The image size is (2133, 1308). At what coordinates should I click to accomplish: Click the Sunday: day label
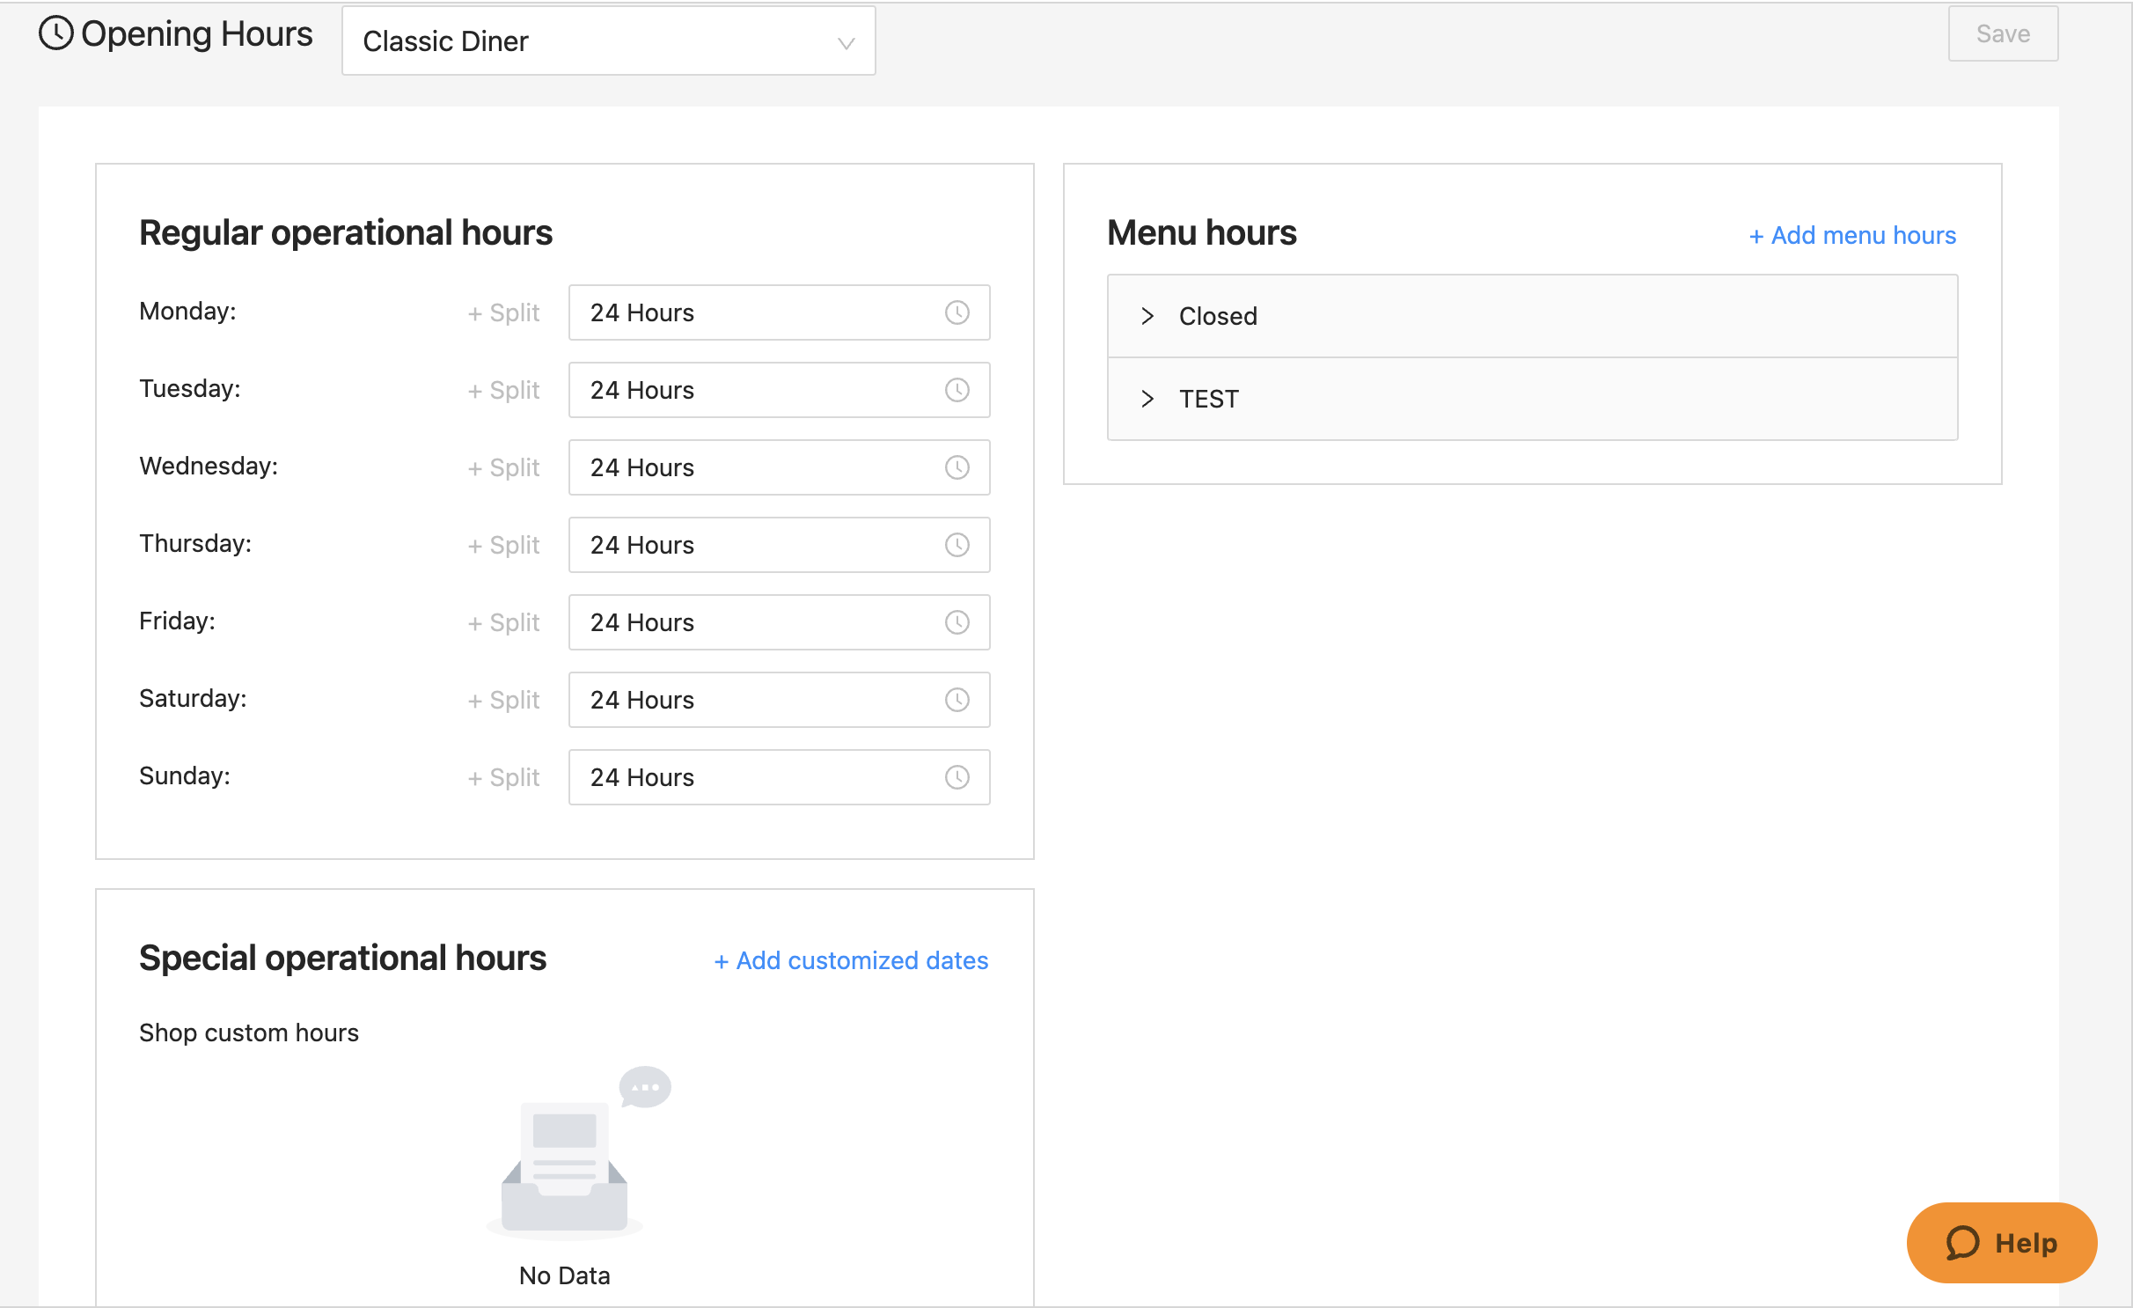tap(185, 776)
